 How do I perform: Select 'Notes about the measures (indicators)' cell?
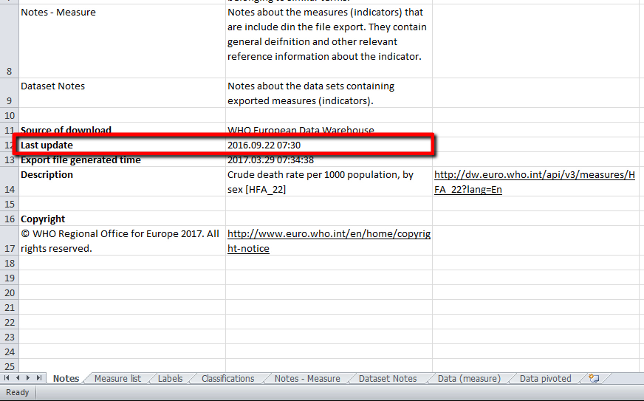point(329,41)
